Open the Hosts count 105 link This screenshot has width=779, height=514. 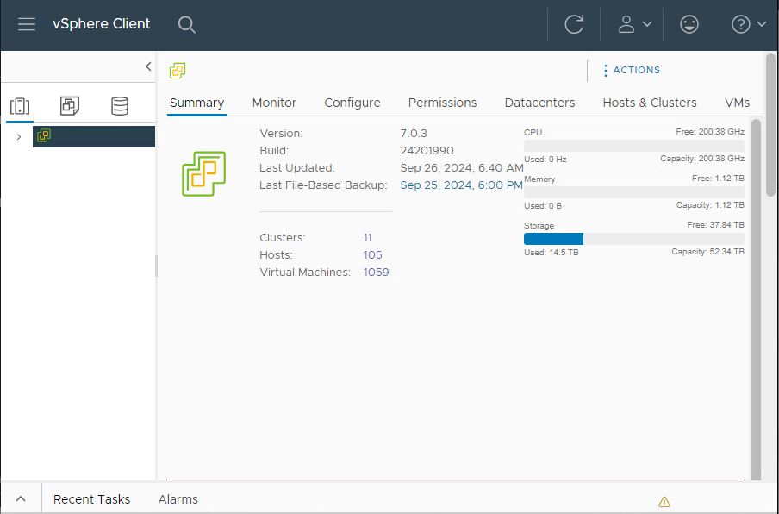click(x=372, y=255)
